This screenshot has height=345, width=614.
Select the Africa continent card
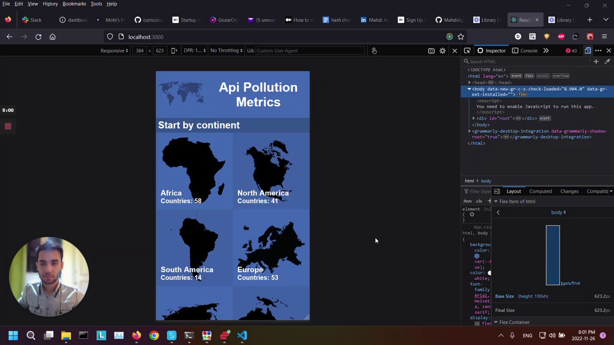coord(194,171)
